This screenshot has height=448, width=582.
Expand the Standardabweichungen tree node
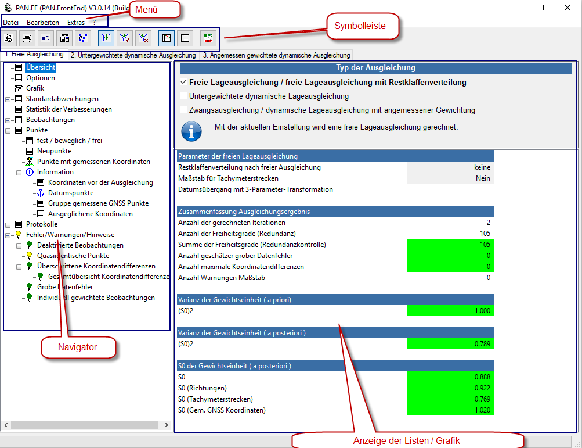pos(8,99)
